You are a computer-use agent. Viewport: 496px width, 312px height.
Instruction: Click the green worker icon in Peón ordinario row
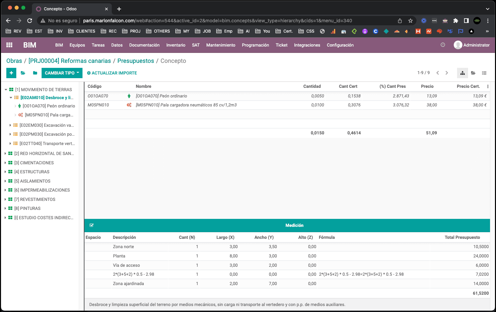(129, 96)
